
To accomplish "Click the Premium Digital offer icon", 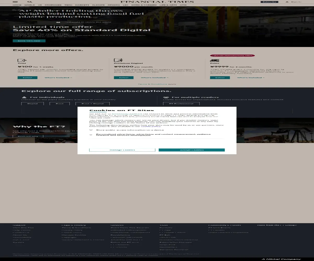I will coord(118,60).
